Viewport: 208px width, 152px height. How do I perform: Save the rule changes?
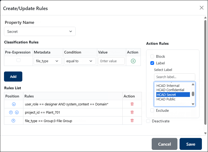click(191, 144)
